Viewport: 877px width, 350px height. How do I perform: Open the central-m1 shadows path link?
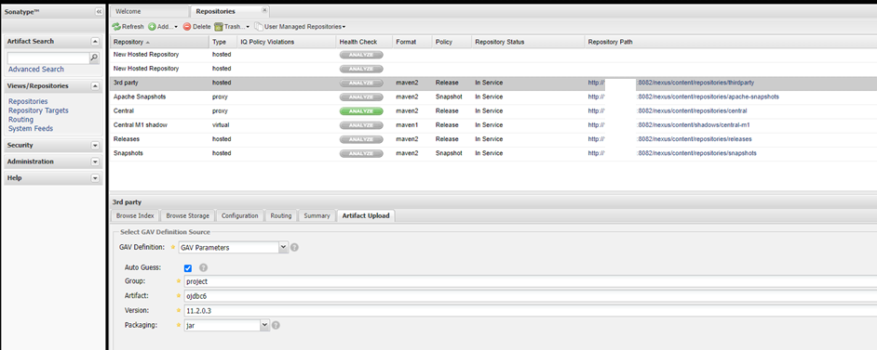click(668, 124)
